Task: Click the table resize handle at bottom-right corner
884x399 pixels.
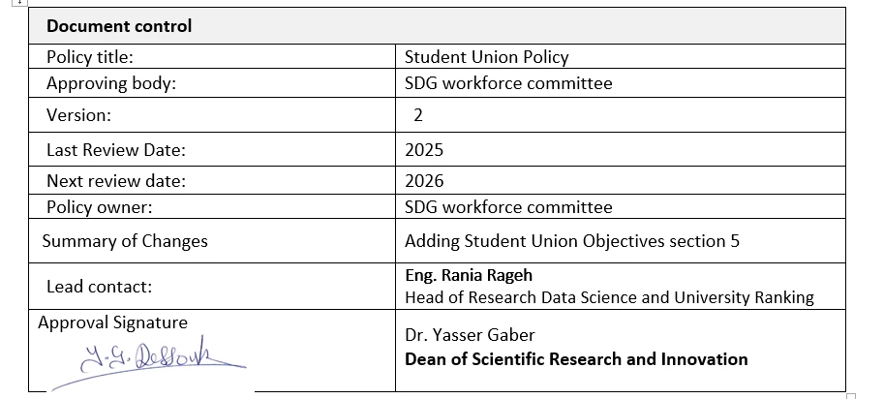Action: tap(851, 394)
